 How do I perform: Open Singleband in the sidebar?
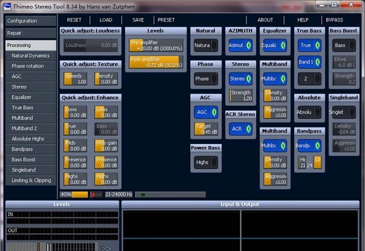(x=31, y=170)
